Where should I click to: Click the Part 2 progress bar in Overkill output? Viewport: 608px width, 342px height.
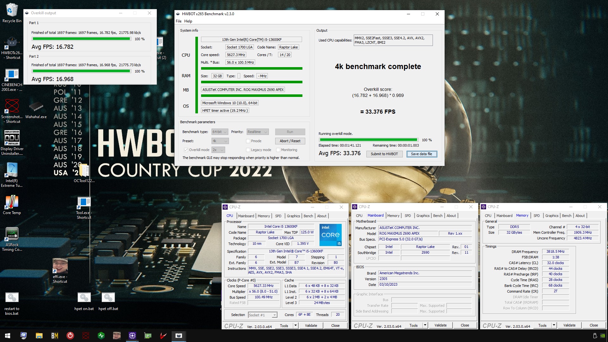tap(81, 71)
